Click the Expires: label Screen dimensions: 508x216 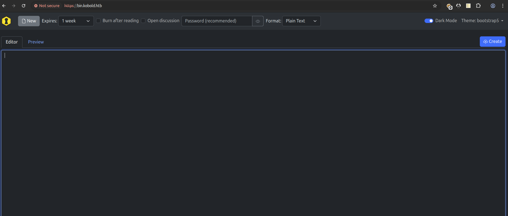[x=50, y=21]
